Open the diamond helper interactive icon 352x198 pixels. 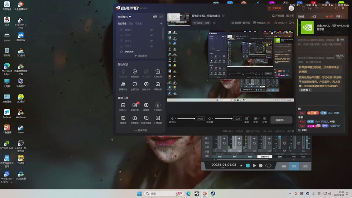point(146,86)
